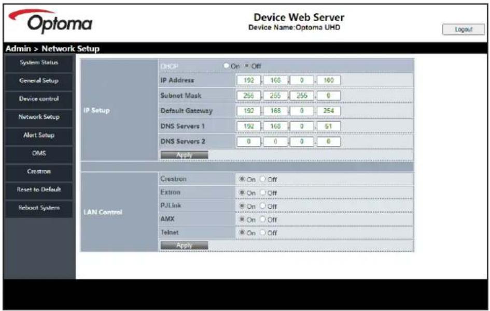The height and width of the screenshot is (311, 490).
Task: Click IP Address last octet field
Action: pyautogui.click(x=328, y=80)
